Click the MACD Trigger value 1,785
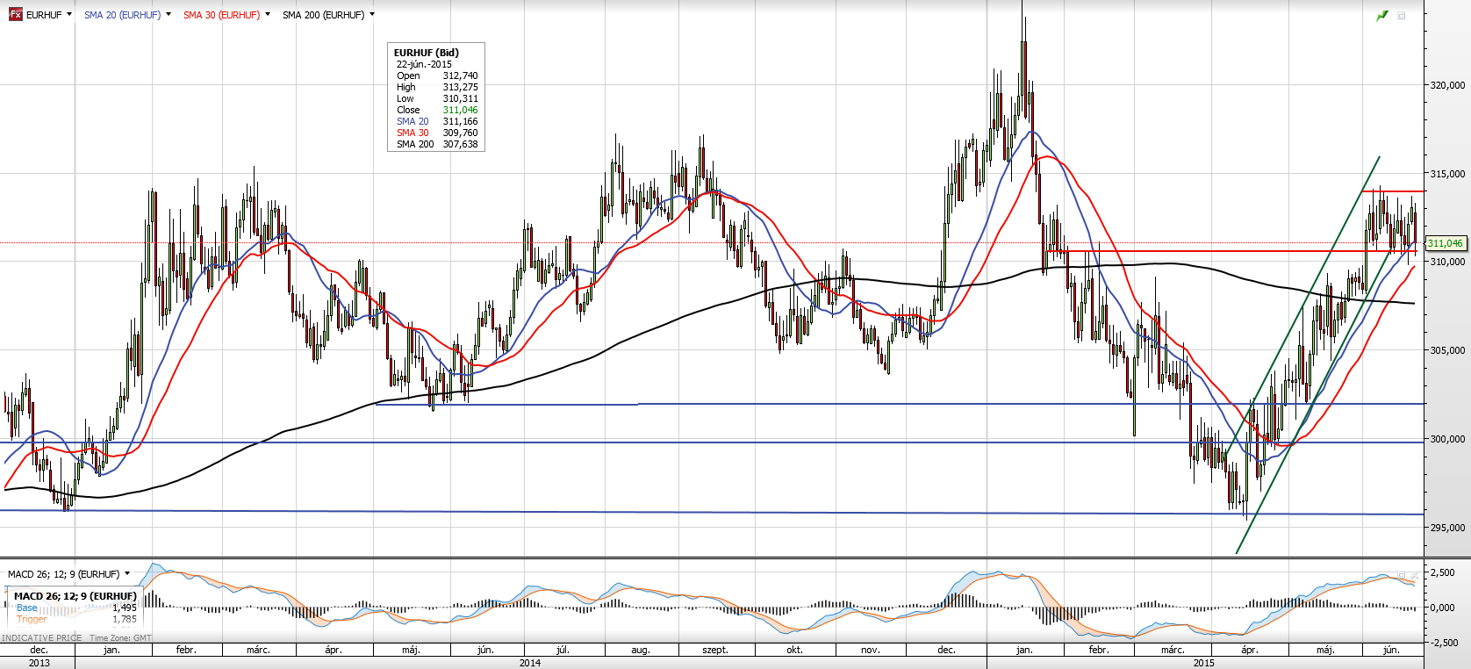The height and width of the screenshot is (669, 1471). coord(125,619)
